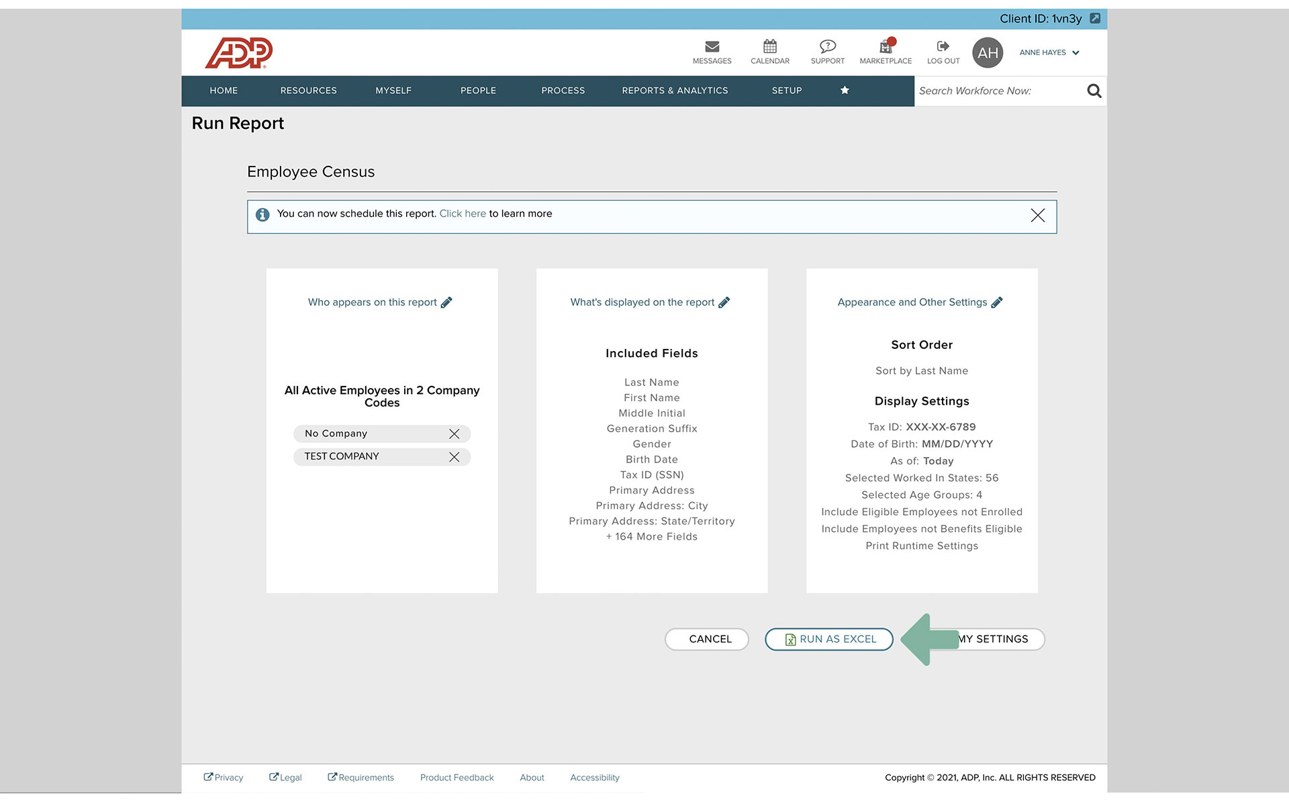The height and width of the screenshot is (802, 1289).
Task: Edit Appearance and Other Settings pencil
Action: click(997, 302)
